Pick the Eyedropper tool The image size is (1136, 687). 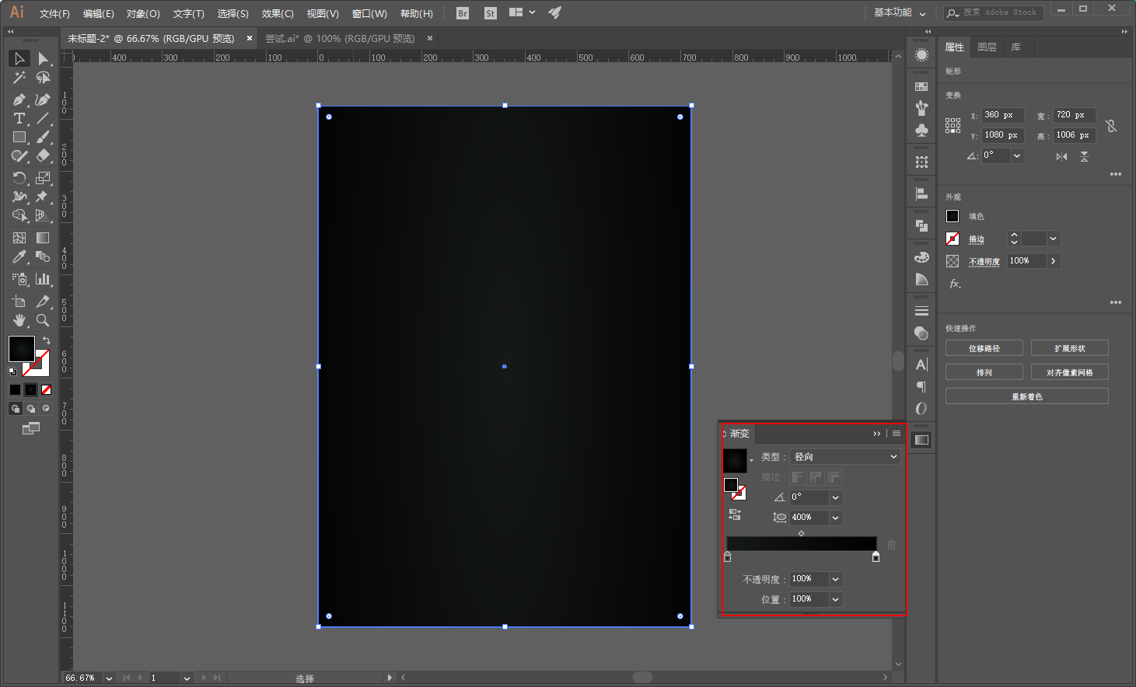(x=19, y=256)
